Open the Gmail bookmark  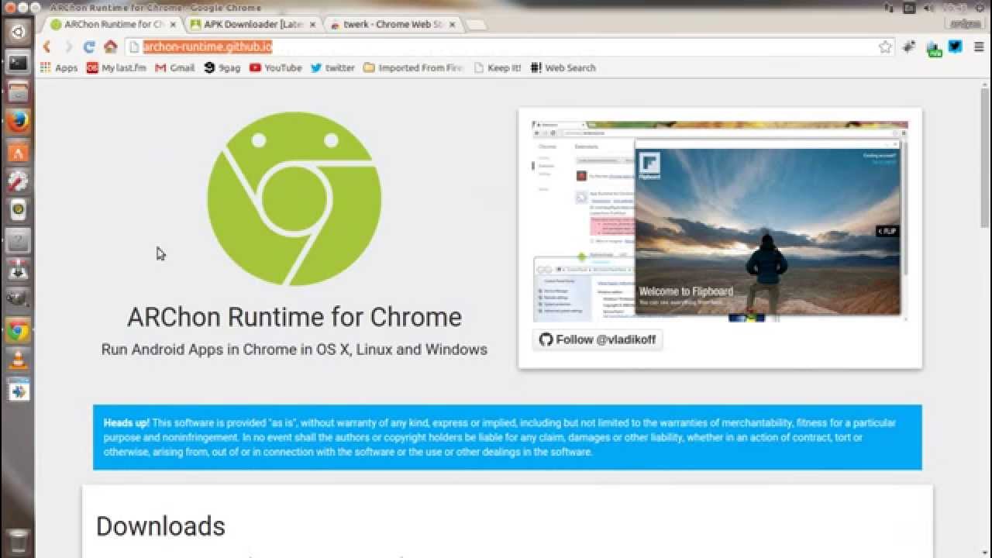pyautogui.click(x=175, y=67)
